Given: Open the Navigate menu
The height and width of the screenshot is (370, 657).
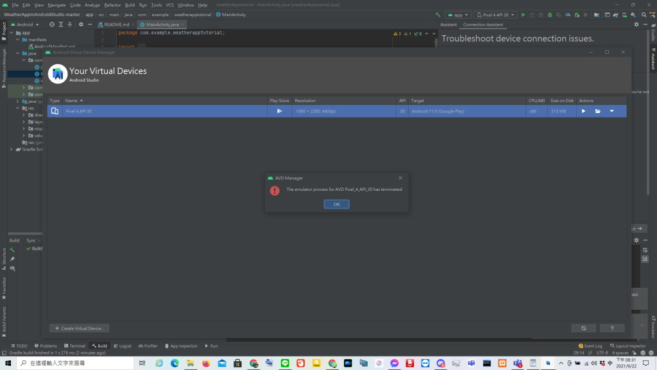Looking at the screenshot, I should (x=56, y=5).
